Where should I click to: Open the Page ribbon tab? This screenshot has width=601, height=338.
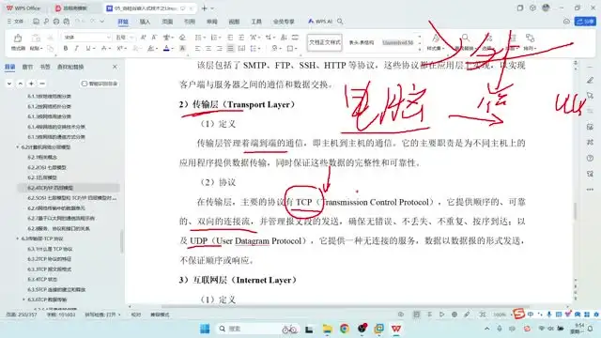coord(167,22)
